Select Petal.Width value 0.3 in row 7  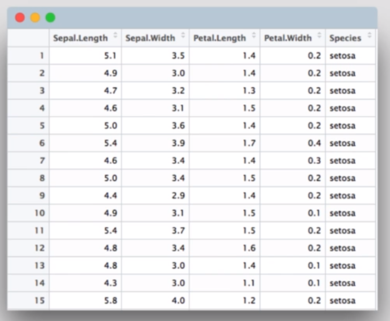pos(292,160)
